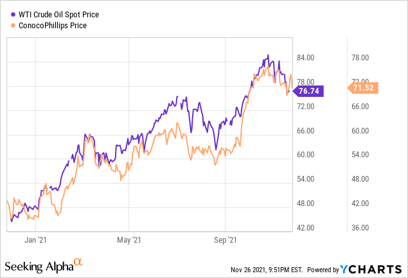Click the 84.00 axis label
Screen dimensions: 408x278
[306, 58]
